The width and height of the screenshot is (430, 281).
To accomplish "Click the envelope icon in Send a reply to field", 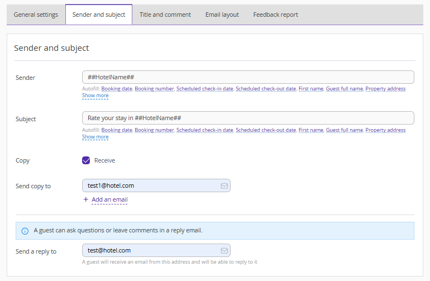I will [x=224, y=251].
